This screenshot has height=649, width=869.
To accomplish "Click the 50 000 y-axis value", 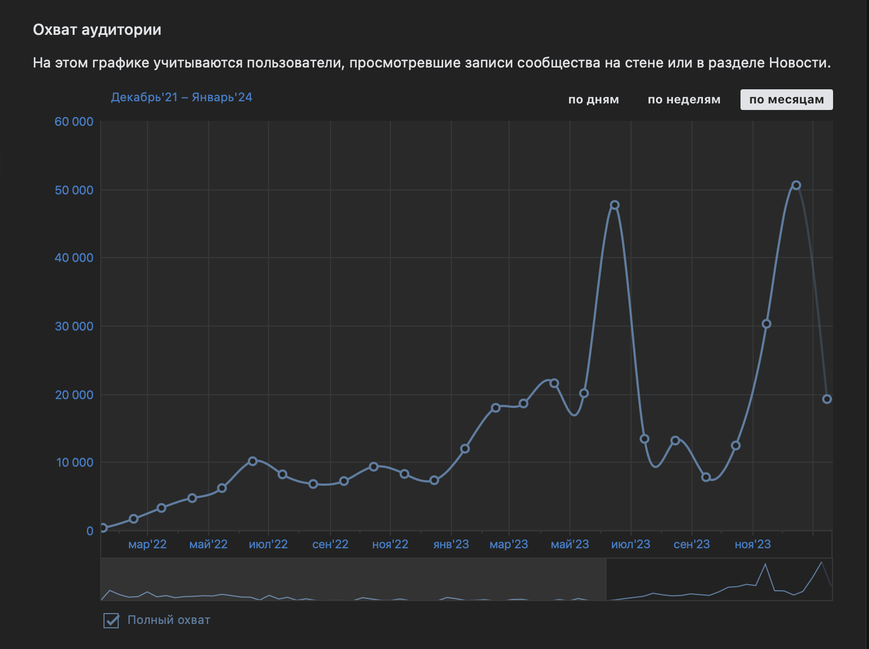I will [74, 191].
